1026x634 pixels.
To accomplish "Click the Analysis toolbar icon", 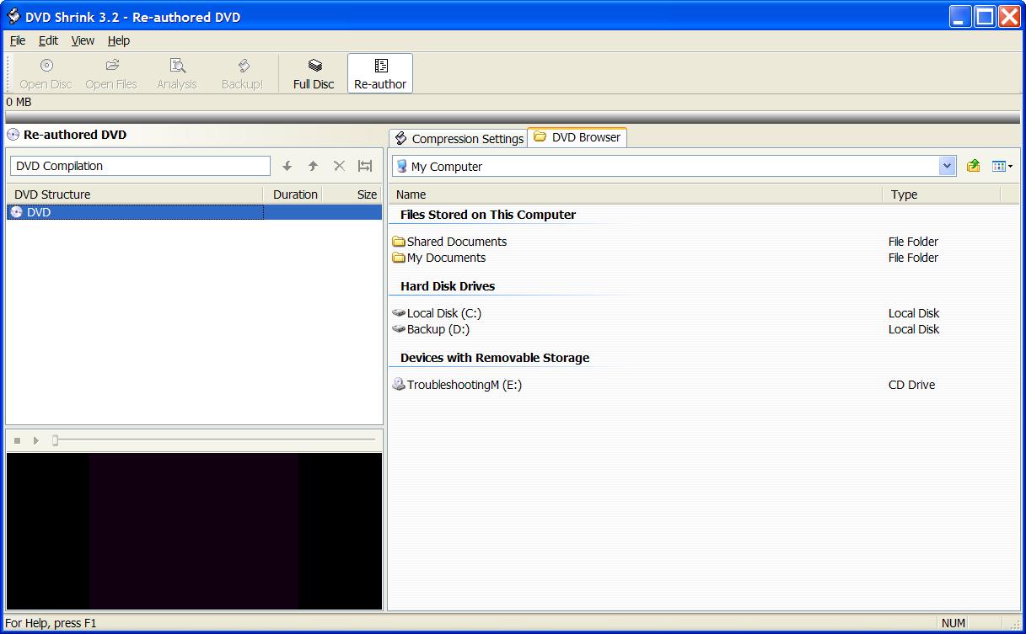I will pos(176,72).
